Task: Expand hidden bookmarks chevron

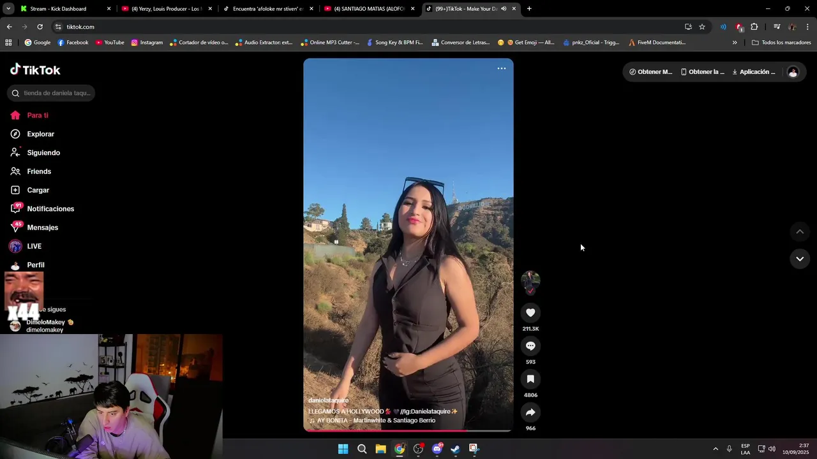Action: [735, 43]
